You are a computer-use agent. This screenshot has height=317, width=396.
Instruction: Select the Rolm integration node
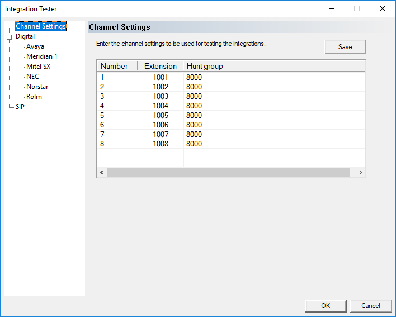click(34, 97)
